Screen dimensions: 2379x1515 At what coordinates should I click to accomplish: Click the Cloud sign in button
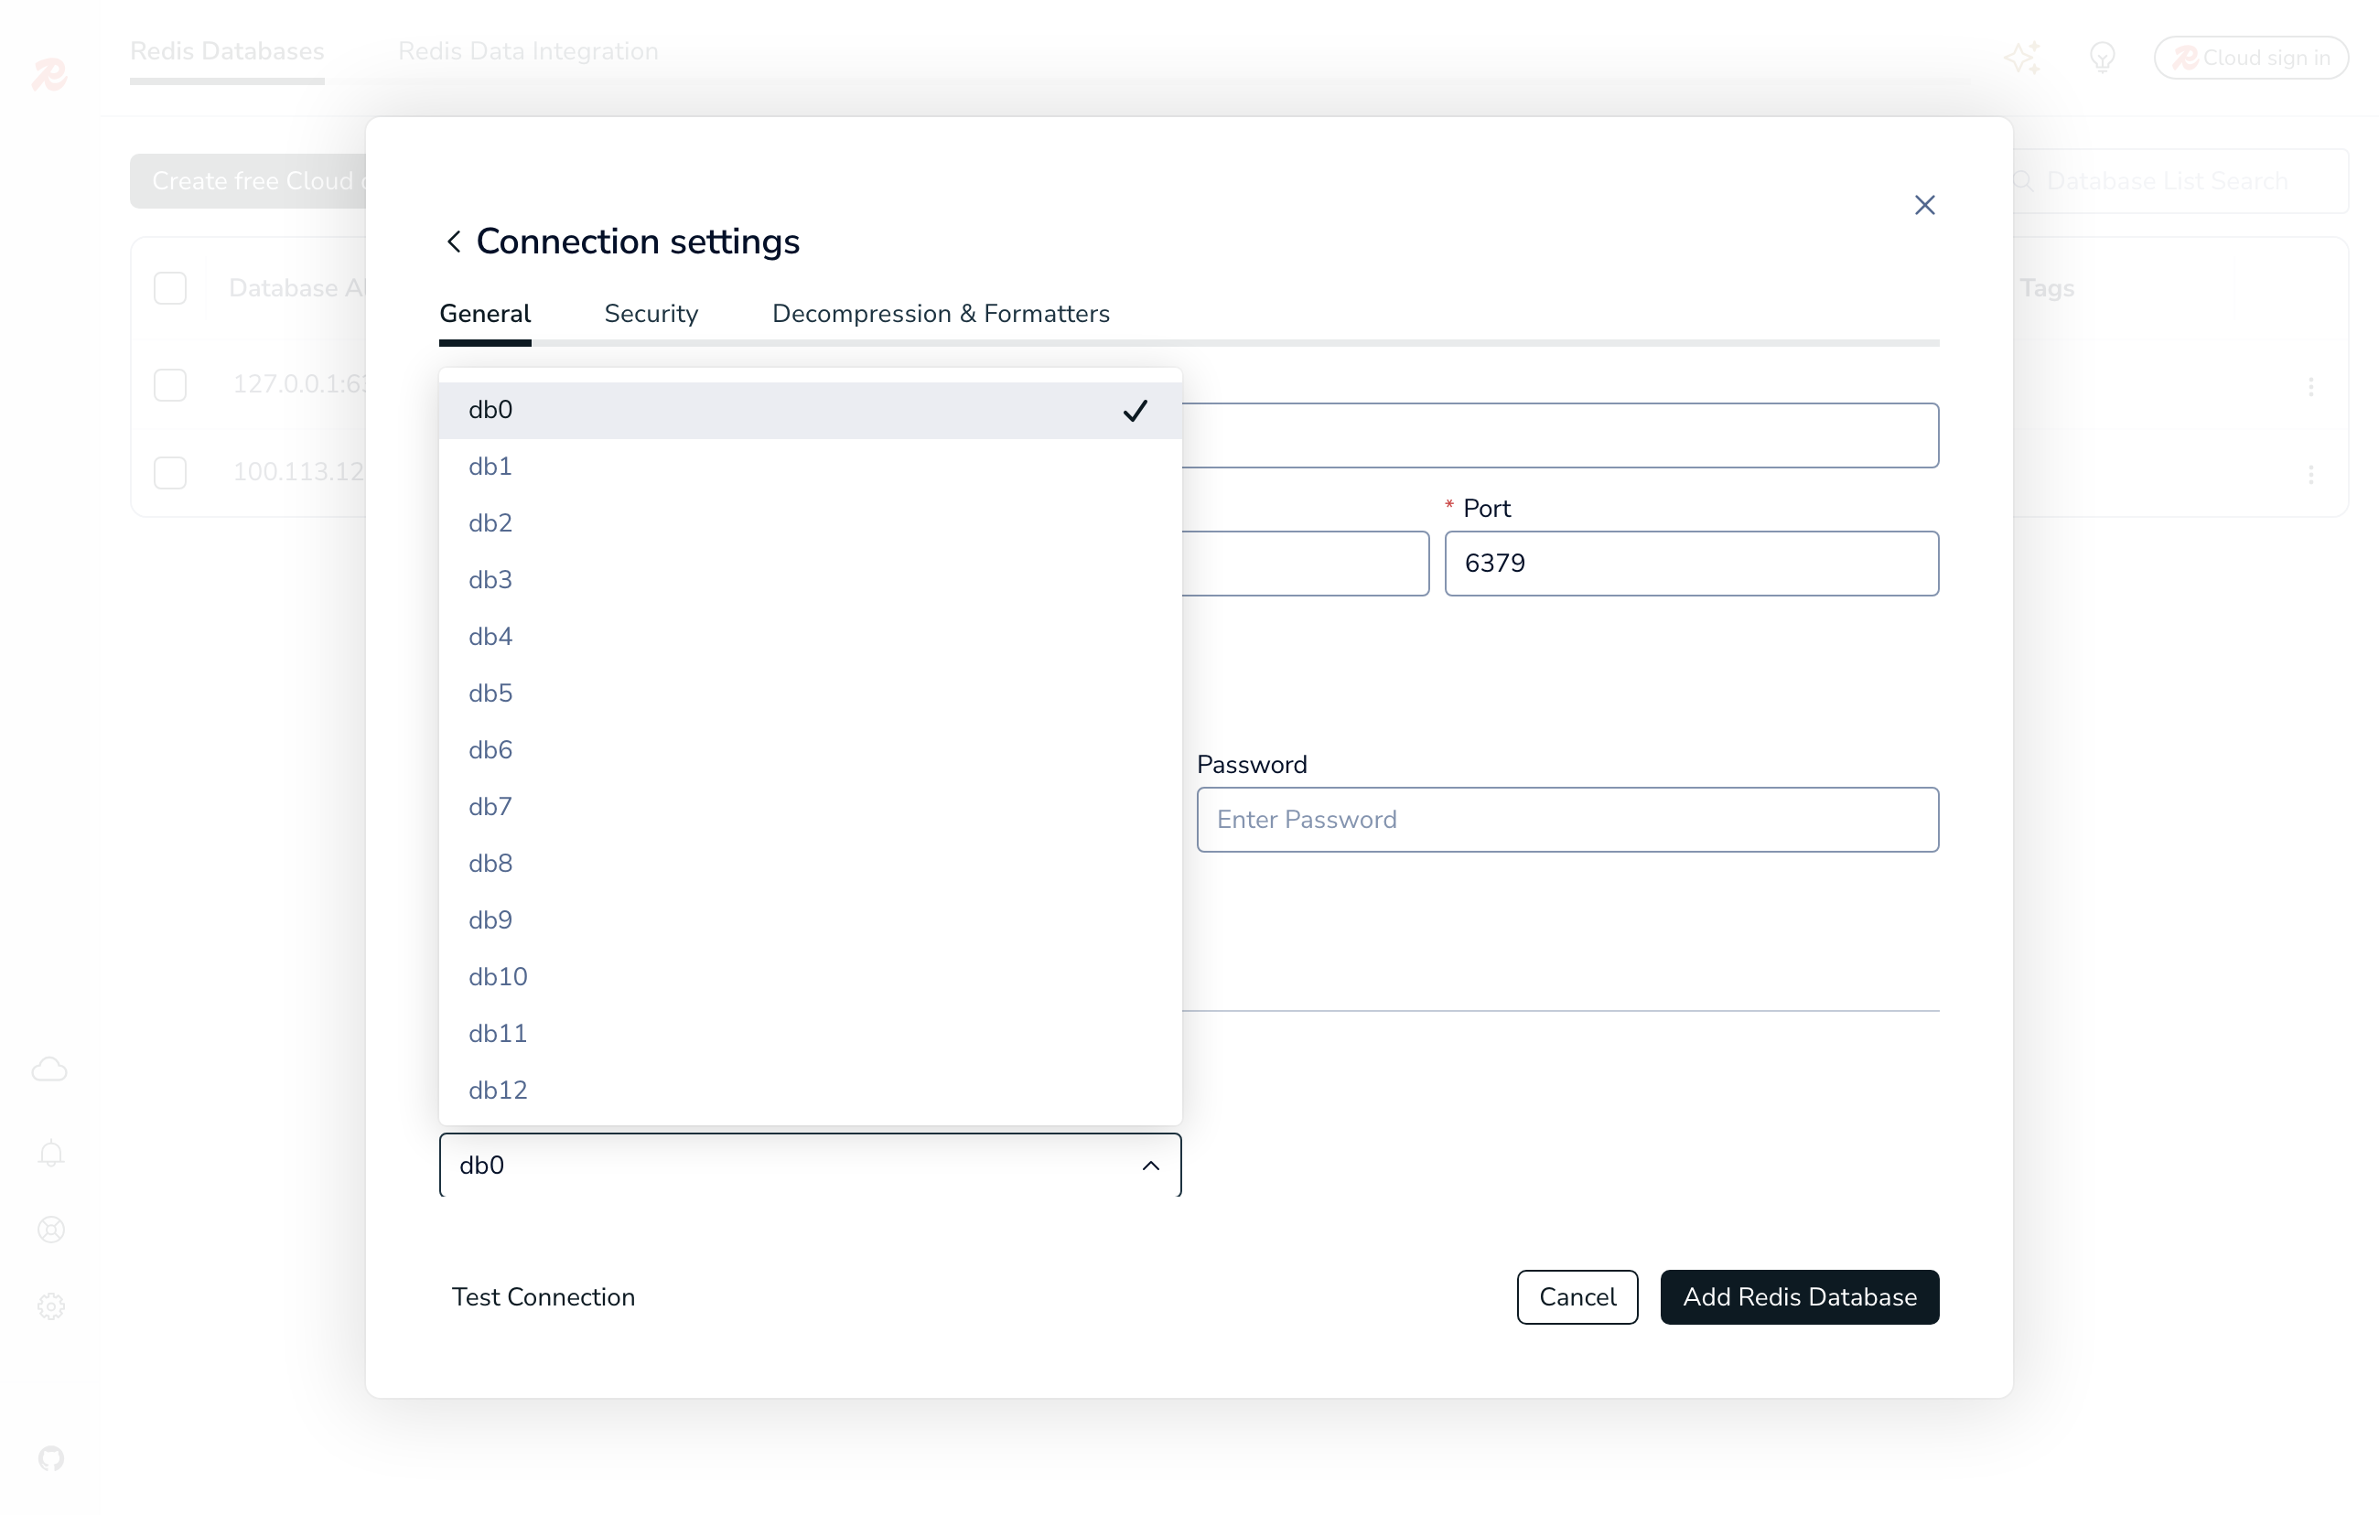(x=2252, y=59)
